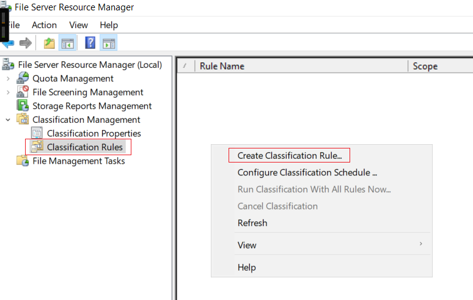Open the blue help question mark icon
This screenshot has width=473, height=300.
pos(90,43)
